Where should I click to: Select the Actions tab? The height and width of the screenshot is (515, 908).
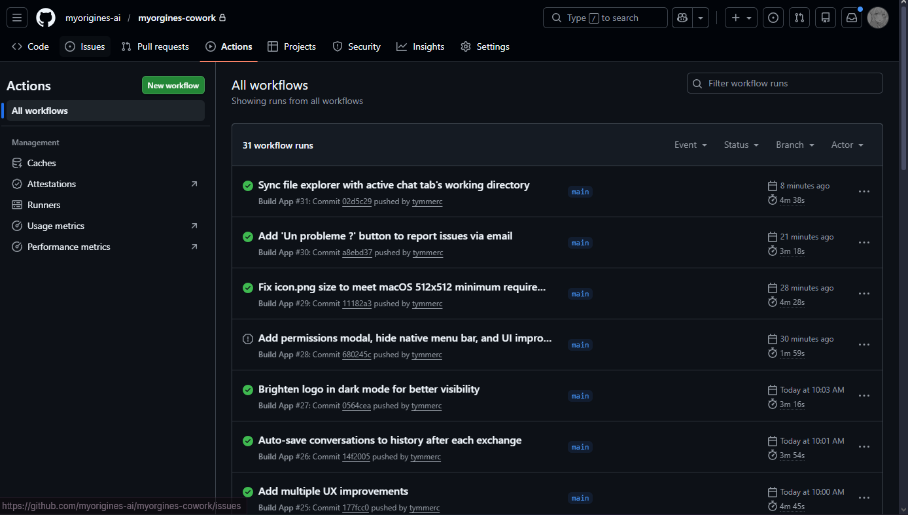tap(229, 46)
